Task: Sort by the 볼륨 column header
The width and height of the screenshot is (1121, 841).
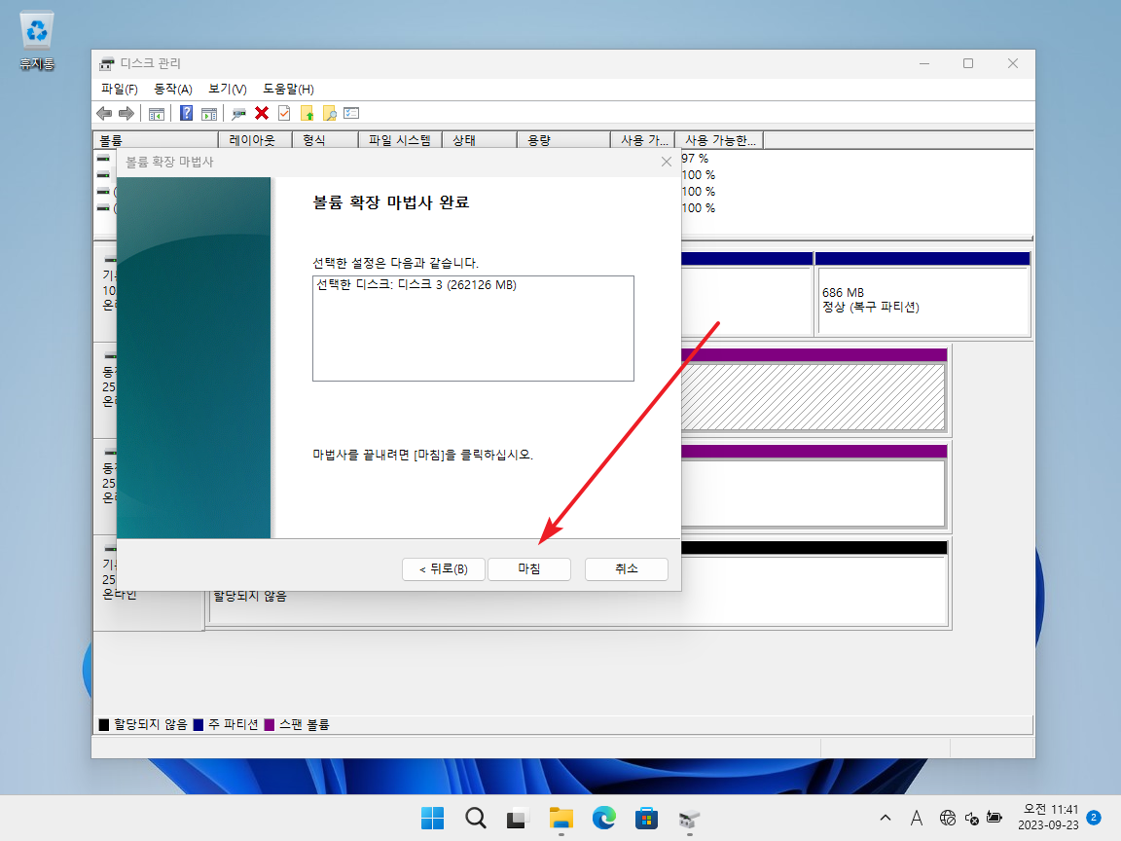Action: (x=156, y=140)
